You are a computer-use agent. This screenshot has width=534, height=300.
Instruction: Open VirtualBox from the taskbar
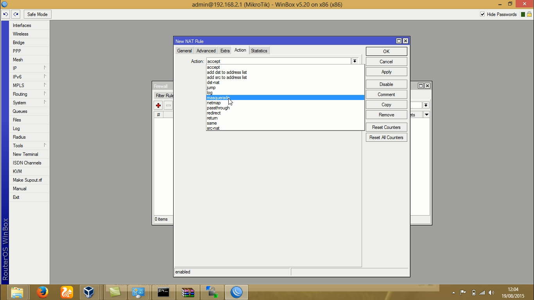coord(89,292)
